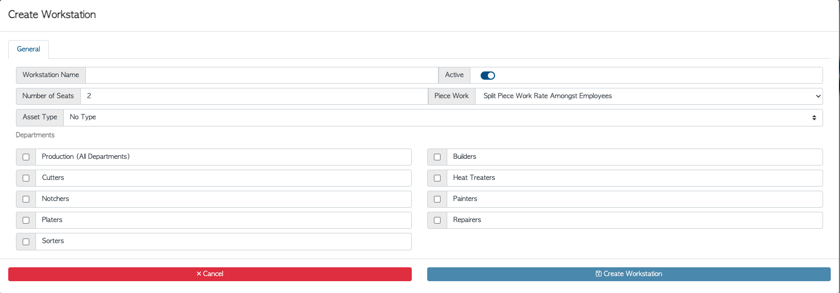Select the Platers department checkbox
The height and width of the screenshot is (293, 840).
click(x=26, y=221)
